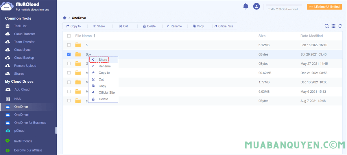
Task: Click the Size column header
Action: (x=262, y=36)
